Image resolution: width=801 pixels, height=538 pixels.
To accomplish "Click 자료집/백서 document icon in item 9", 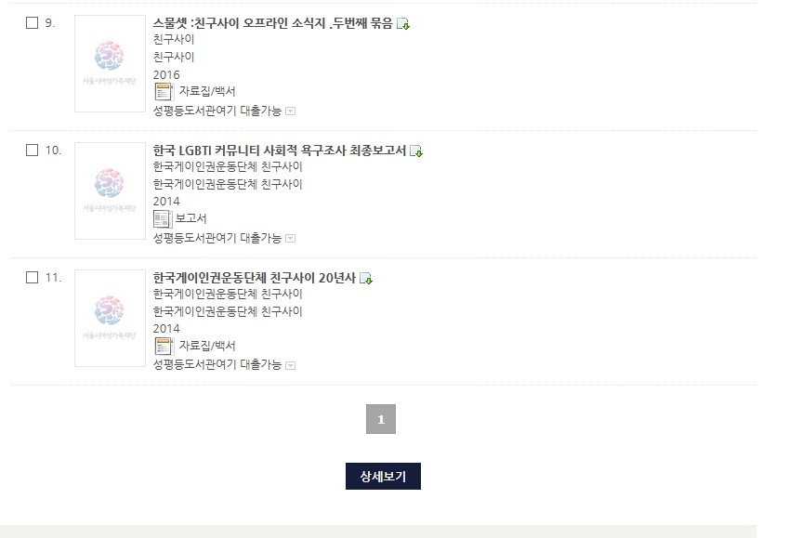I will coord(164,92).
